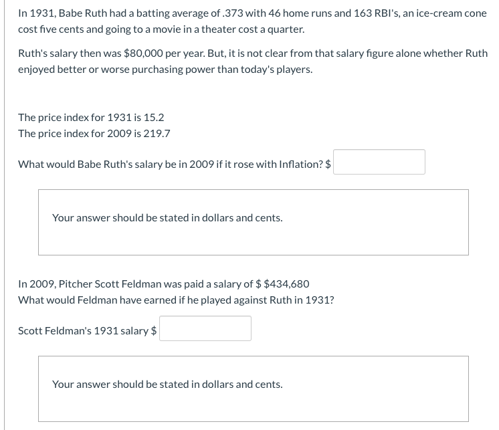Image resolution: width=499 pixels, height=430 pixels.
Task: Click the Babe Ruth 2009 salary input field
Action: tap(379, 162)
